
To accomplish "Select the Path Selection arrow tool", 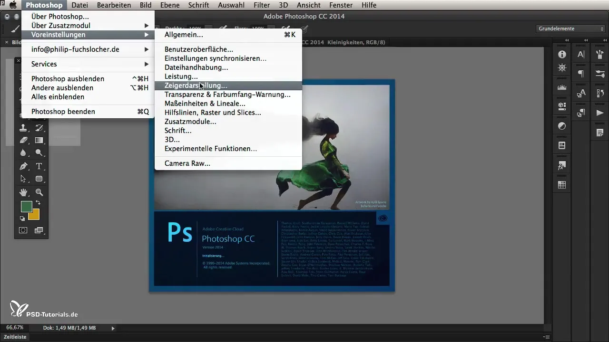I will click(x=23, y=179).
